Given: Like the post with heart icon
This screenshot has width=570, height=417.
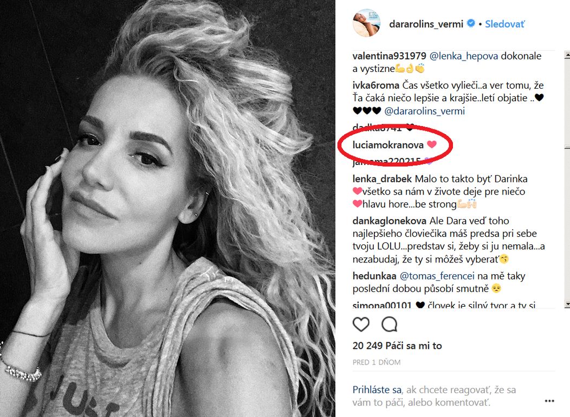Looking at the screenshot, I should [x=361, y=324].
